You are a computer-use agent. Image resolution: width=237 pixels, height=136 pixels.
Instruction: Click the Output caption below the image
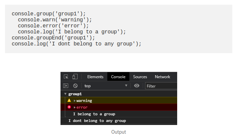119,132
